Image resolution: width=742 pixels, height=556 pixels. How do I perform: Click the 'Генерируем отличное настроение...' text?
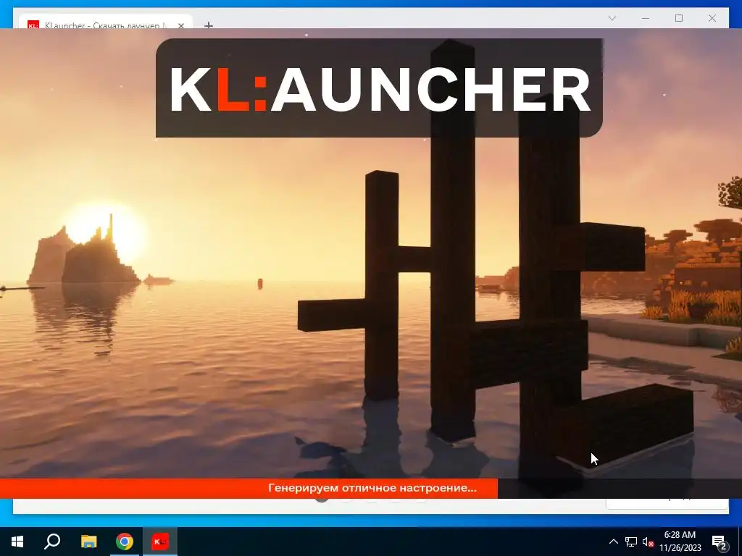click(x=372, y=488)
